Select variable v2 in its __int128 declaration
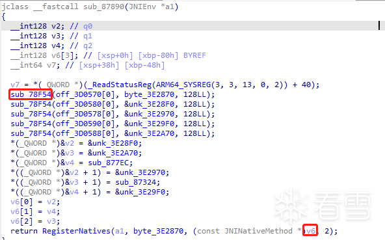The height and width of the screenshot is (240, 385). click(x=55, y=26)
